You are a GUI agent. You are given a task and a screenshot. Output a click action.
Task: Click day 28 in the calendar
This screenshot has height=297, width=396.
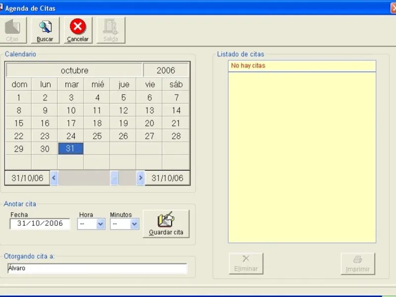[x=176, y=136]
